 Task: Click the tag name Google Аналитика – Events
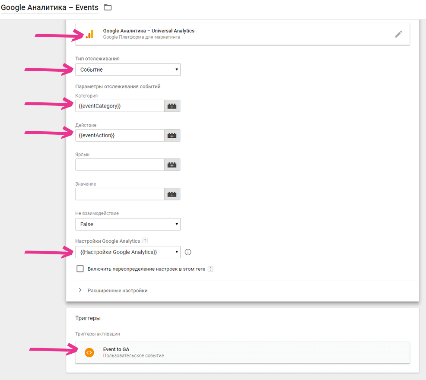click(50, 7)
